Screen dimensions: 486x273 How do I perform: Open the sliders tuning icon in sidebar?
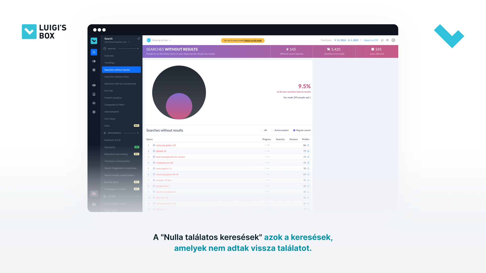tap(94, 103)
